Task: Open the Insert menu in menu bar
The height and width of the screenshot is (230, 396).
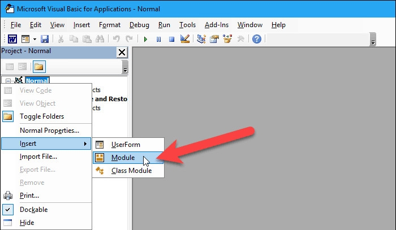Action: pos(81,25)
